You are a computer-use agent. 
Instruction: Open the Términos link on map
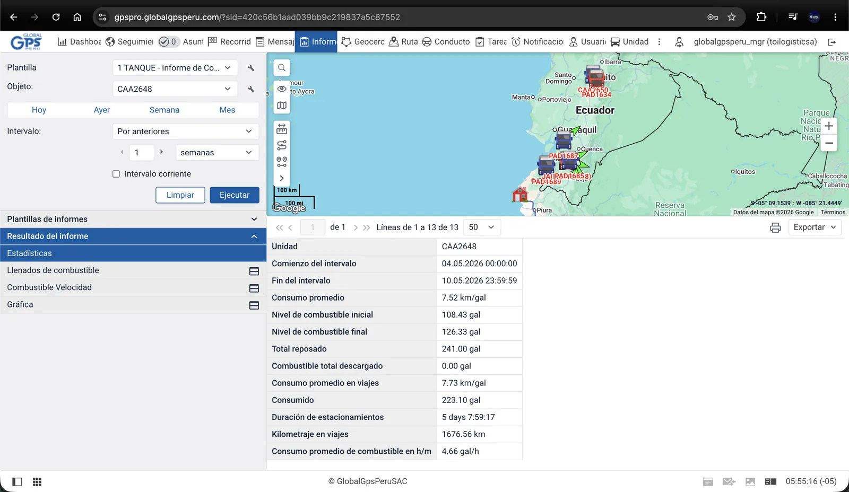click(833, 212)
